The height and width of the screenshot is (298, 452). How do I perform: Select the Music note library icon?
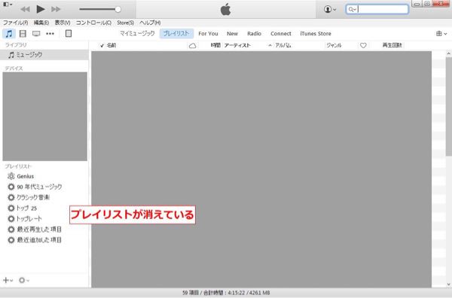pyautogui.click(x=9, y=34)
